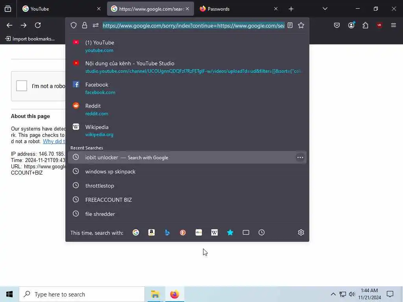Close the google.com search tab
This screenshot has width=403, height=302.
pos(187,9)
